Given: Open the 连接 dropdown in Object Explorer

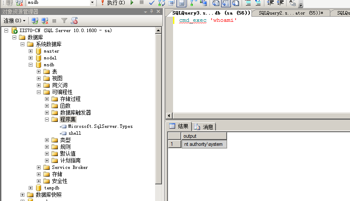Looking at the screenshot, I should pyautogui.click(x=15, y=21).
